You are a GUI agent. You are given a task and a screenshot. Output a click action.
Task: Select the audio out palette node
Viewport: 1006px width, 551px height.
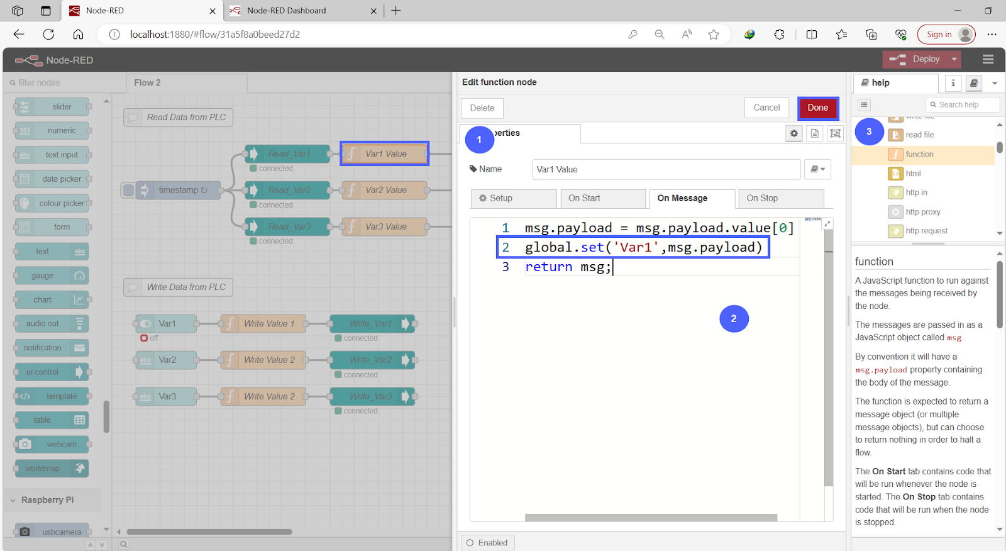coord(52,324)
